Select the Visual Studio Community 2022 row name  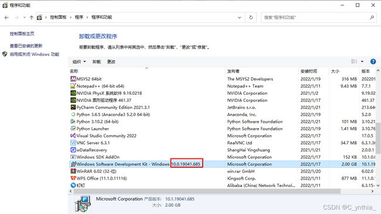pos(107,136)
